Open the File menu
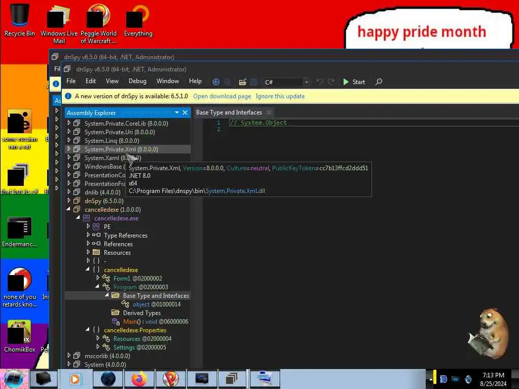This screenshot has width=519, height=389. tap(71, 81)
